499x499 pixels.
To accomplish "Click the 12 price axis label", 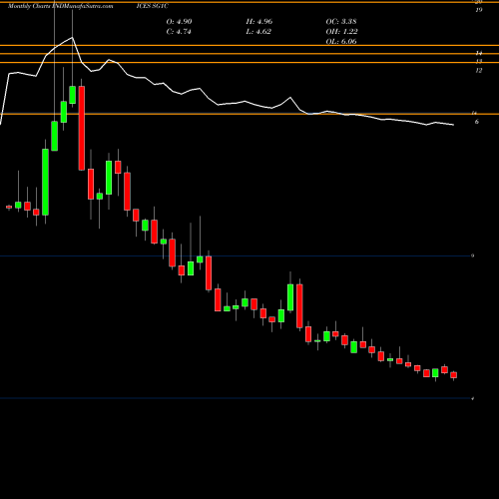I will point(478,71).
